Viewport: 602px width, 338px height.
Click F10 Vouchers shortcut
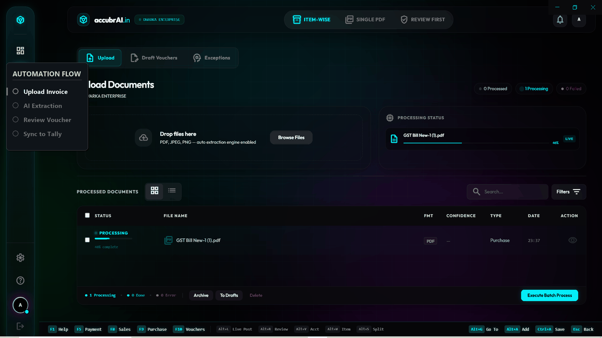coord(189,329)
